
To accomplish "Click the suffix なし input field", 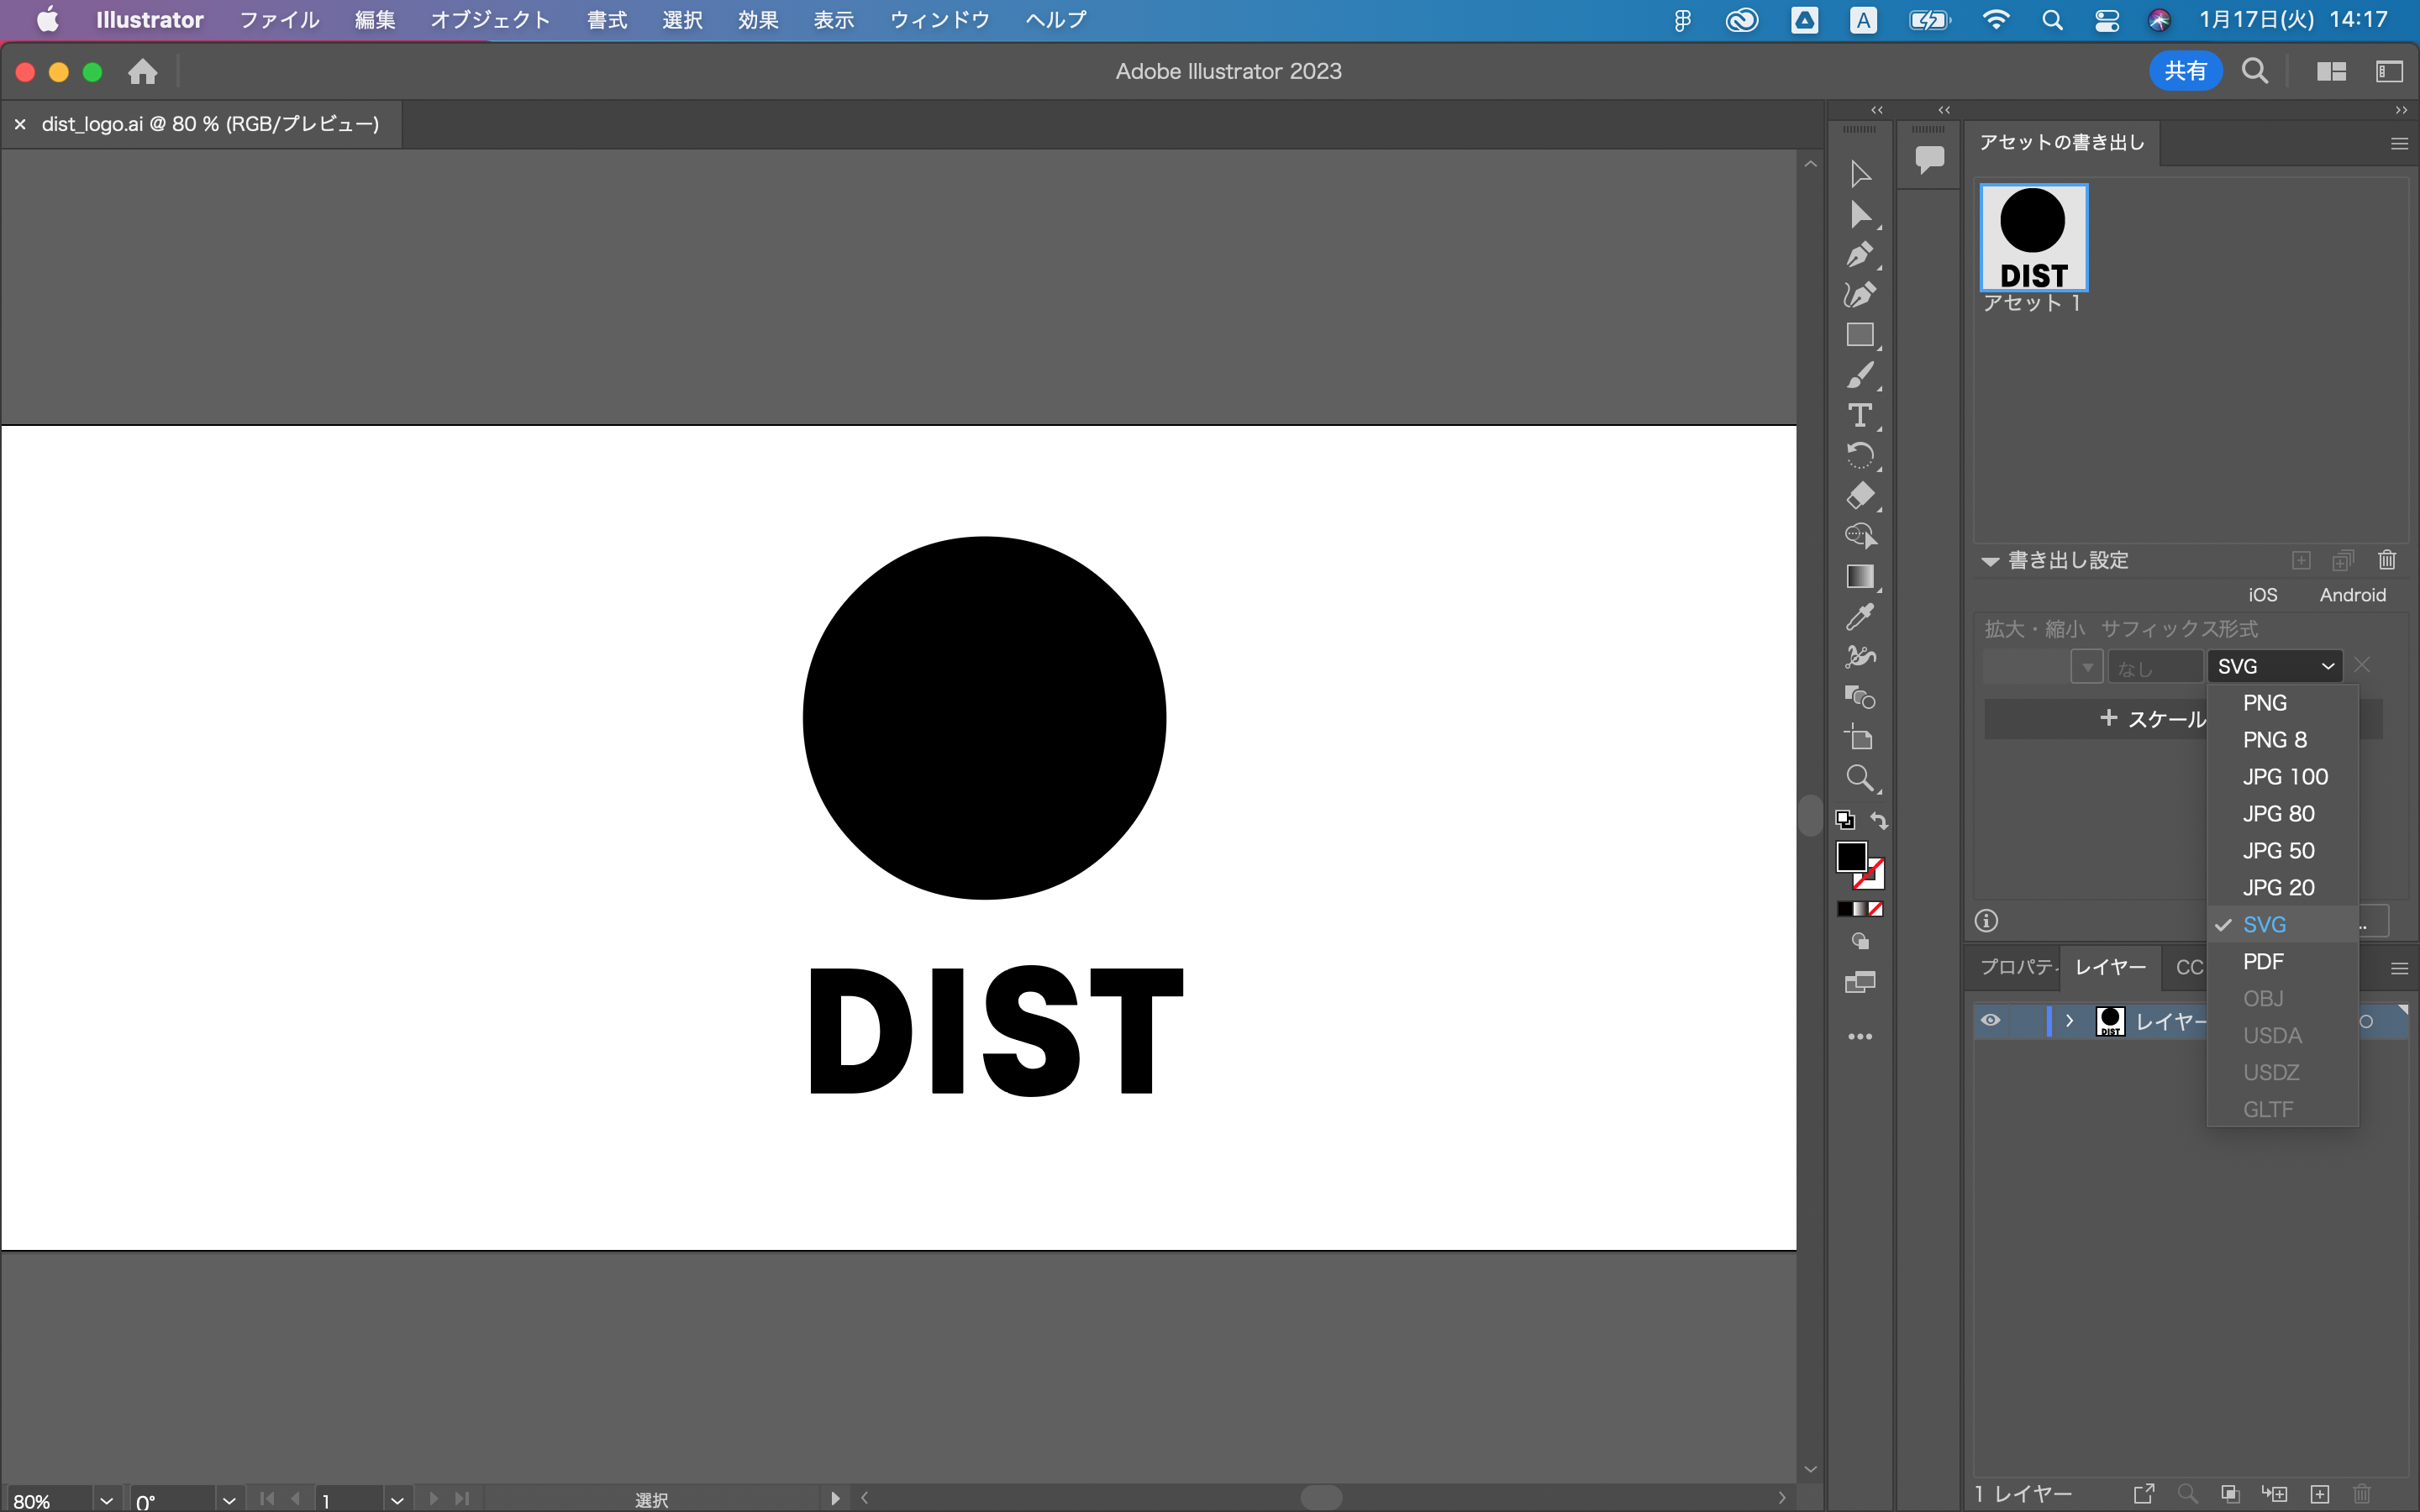I will tap(2154, 667).
